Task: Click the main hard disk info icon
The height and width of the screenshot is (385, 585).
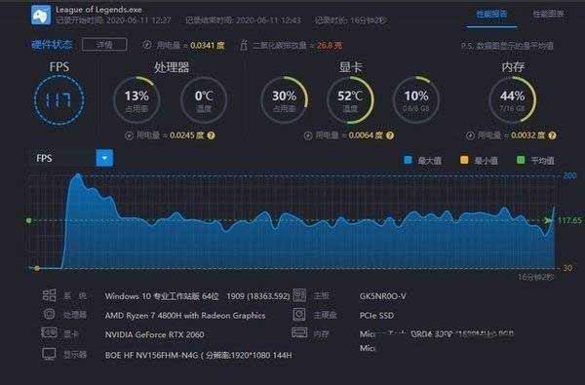Action: pyautogui.click(x=299, y=314)
